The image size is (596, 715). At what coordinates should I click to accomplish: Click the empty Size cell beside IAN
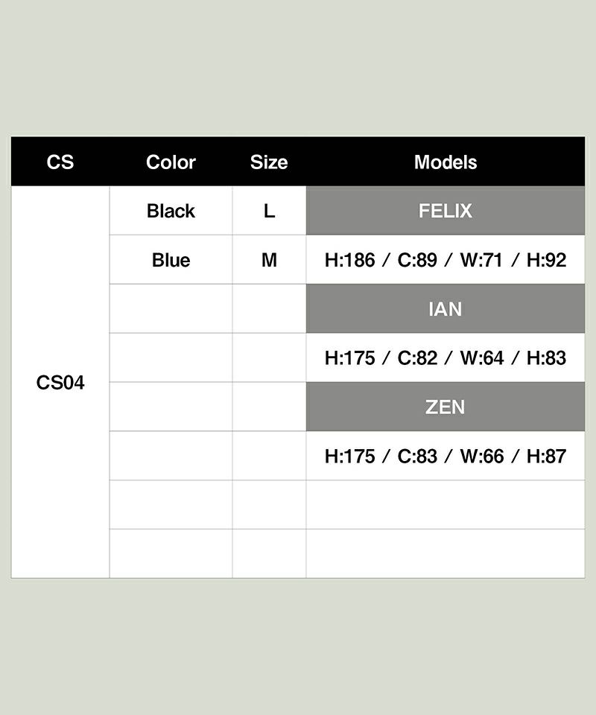[x=269, y=308]
